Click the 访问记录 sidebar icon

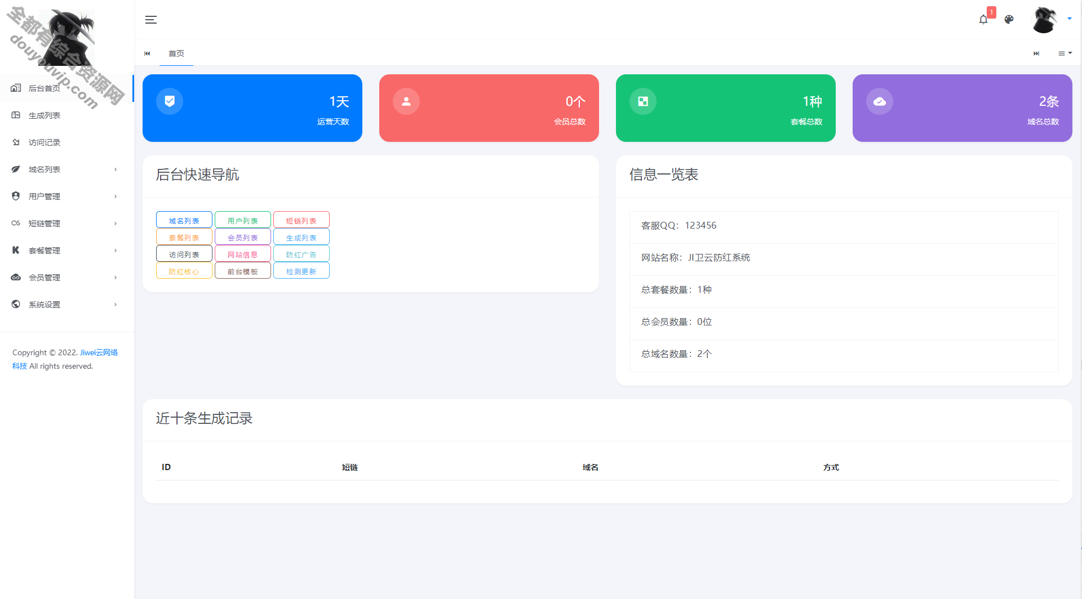(x=16, y=142)
